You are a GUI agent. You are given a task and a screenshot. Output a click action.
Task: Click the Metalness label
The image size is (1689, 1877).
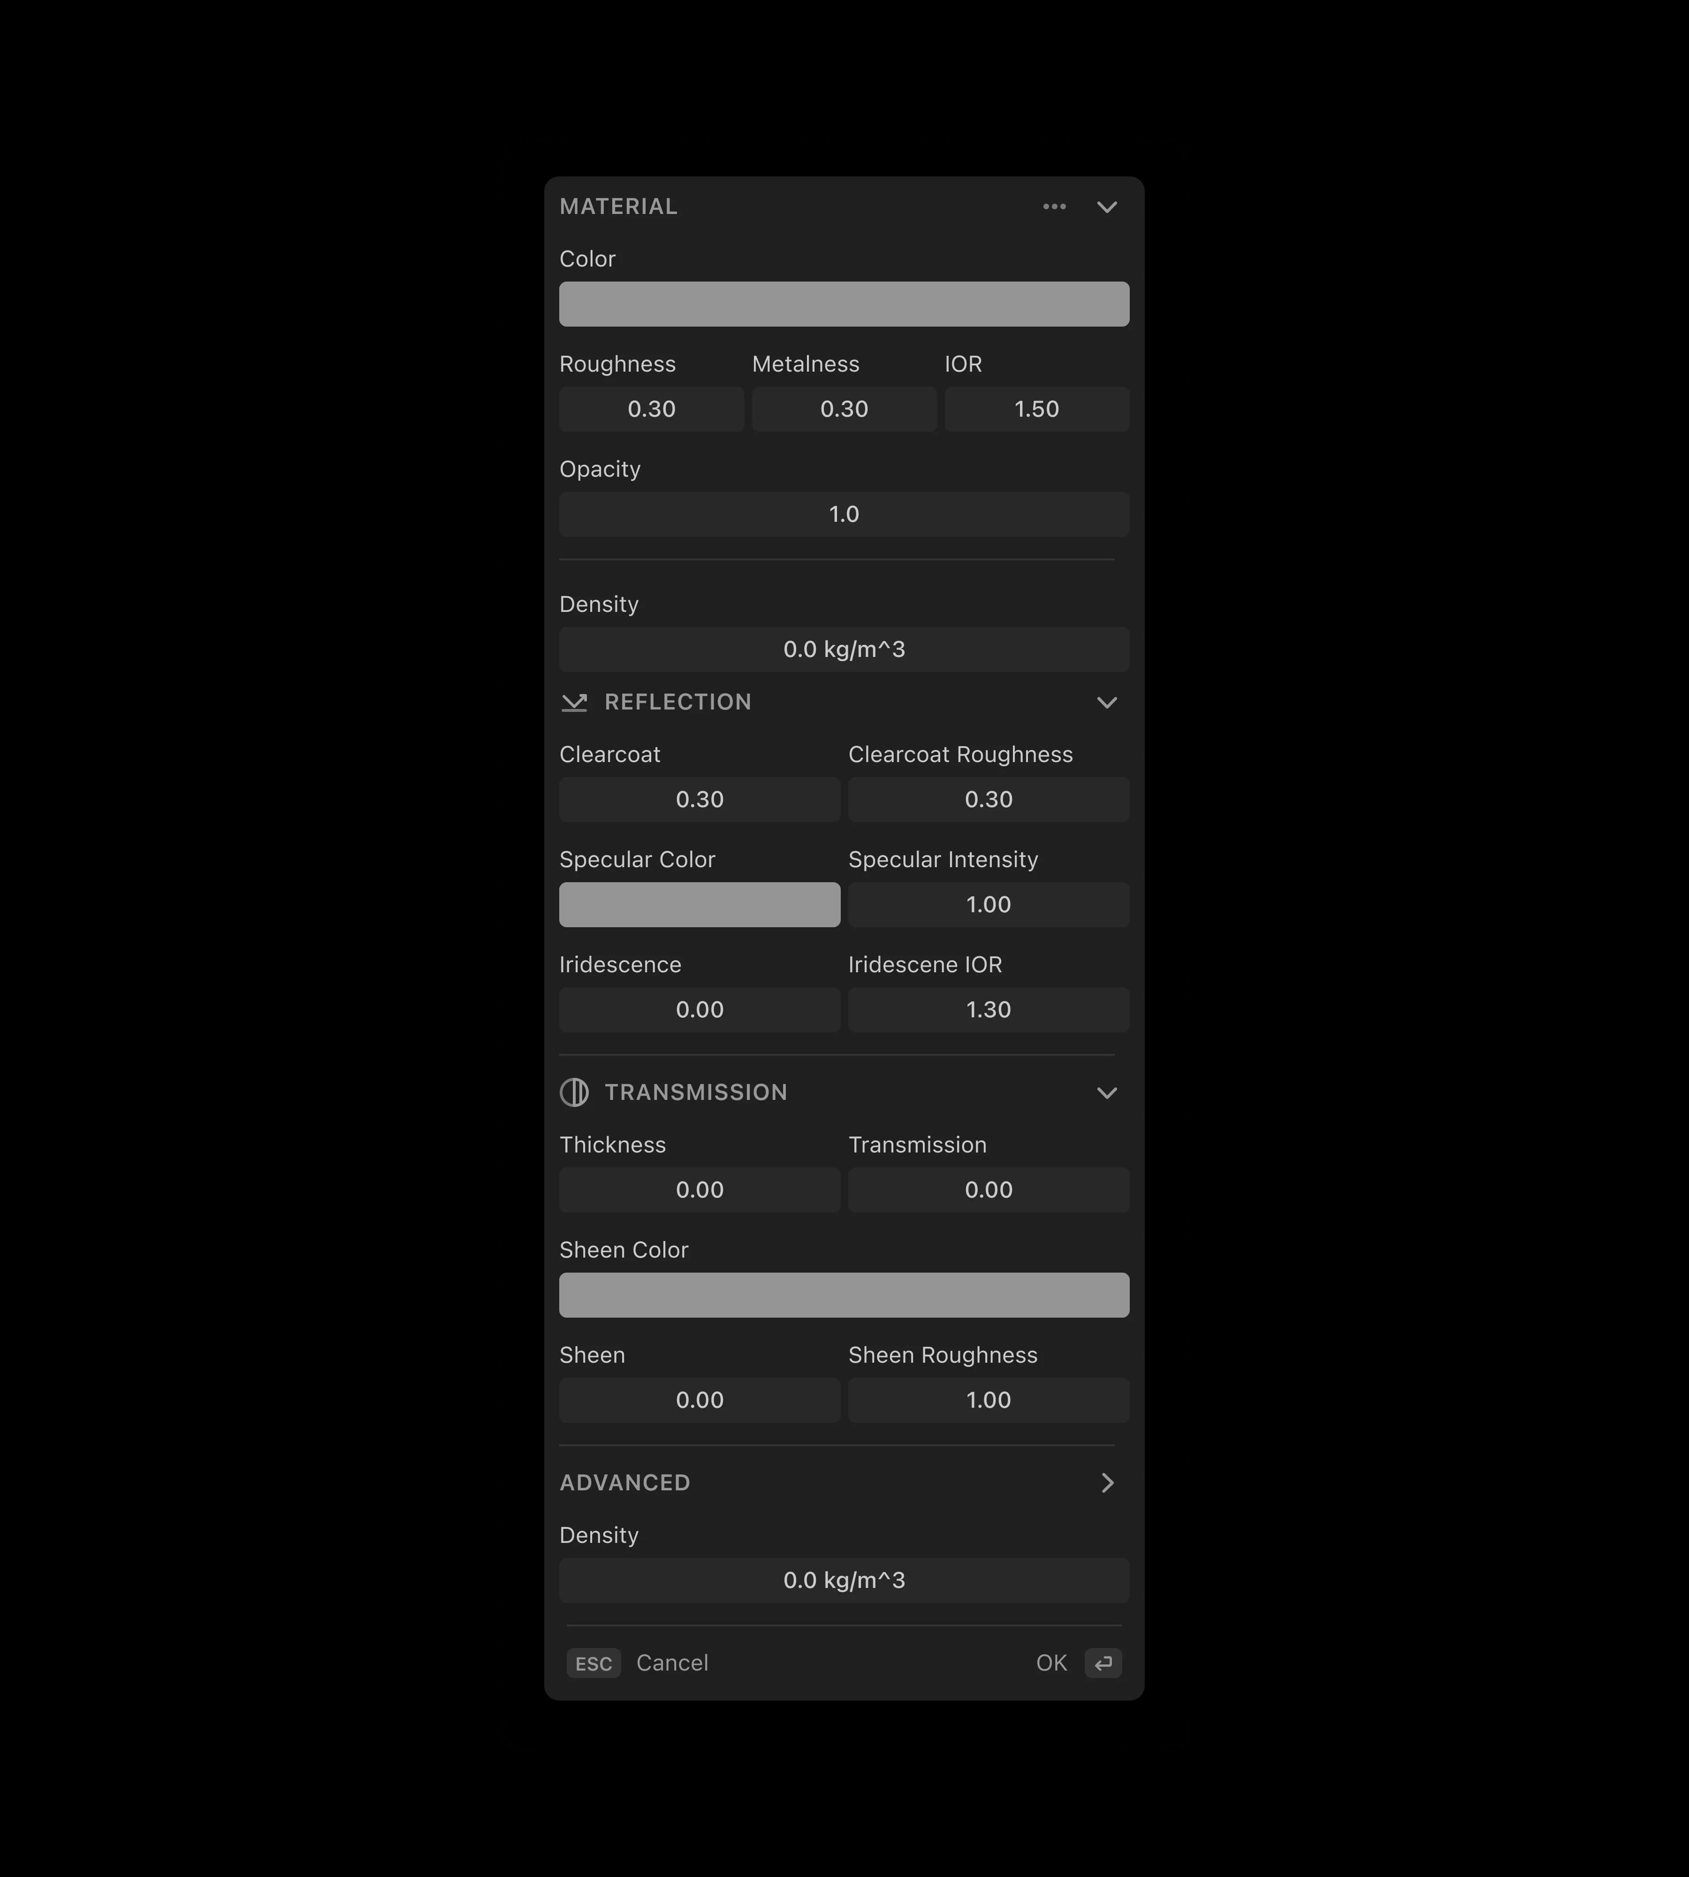point(806,364)
